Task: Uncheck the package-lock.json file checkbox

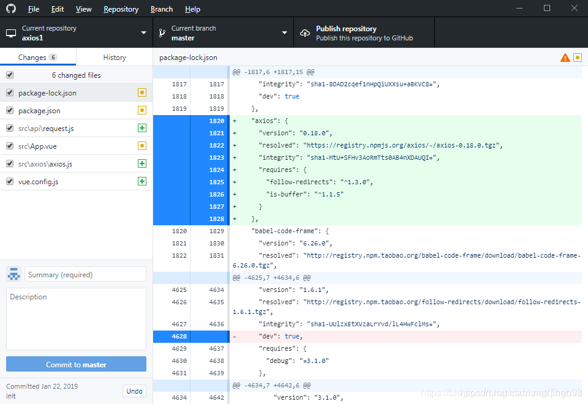Action: pyautogui.click(x=10, y=92)
